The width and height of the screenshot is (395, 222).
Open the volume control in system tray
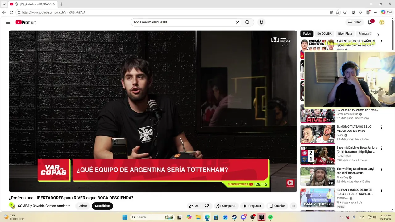375,217
